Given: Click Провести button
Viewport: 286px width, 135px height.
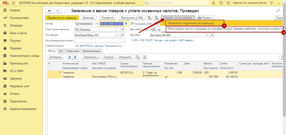Looking at the screenshot, I should (108, 18).
